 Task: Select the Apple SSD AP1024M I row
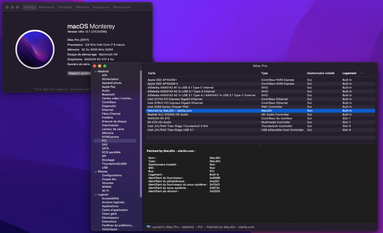pos(260,80)
